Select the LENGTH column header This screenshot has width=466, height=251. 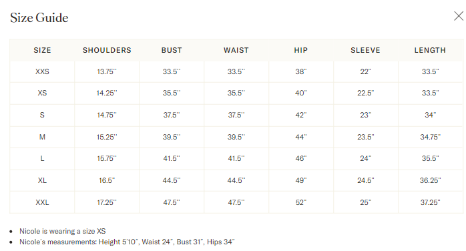point(430,50)
